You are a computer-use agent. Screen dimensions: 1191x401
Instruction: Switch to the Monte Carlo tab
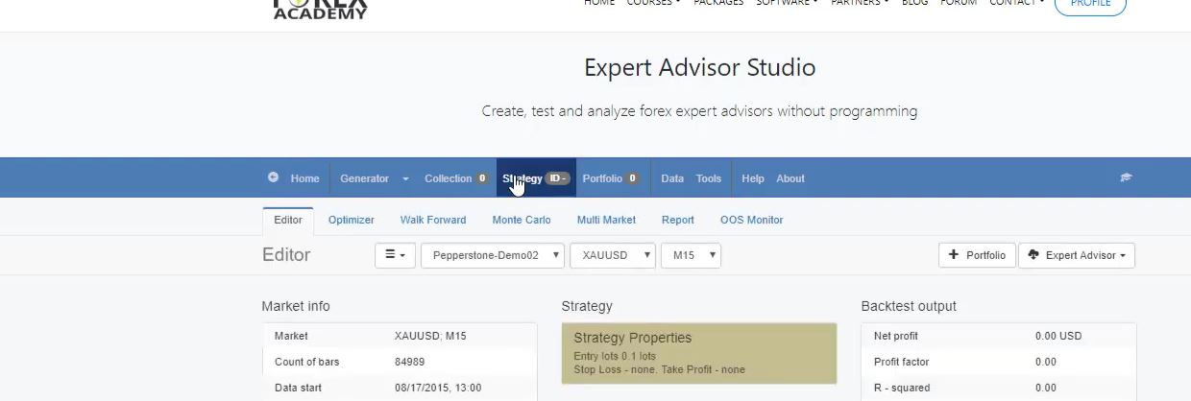coord(522,220)
